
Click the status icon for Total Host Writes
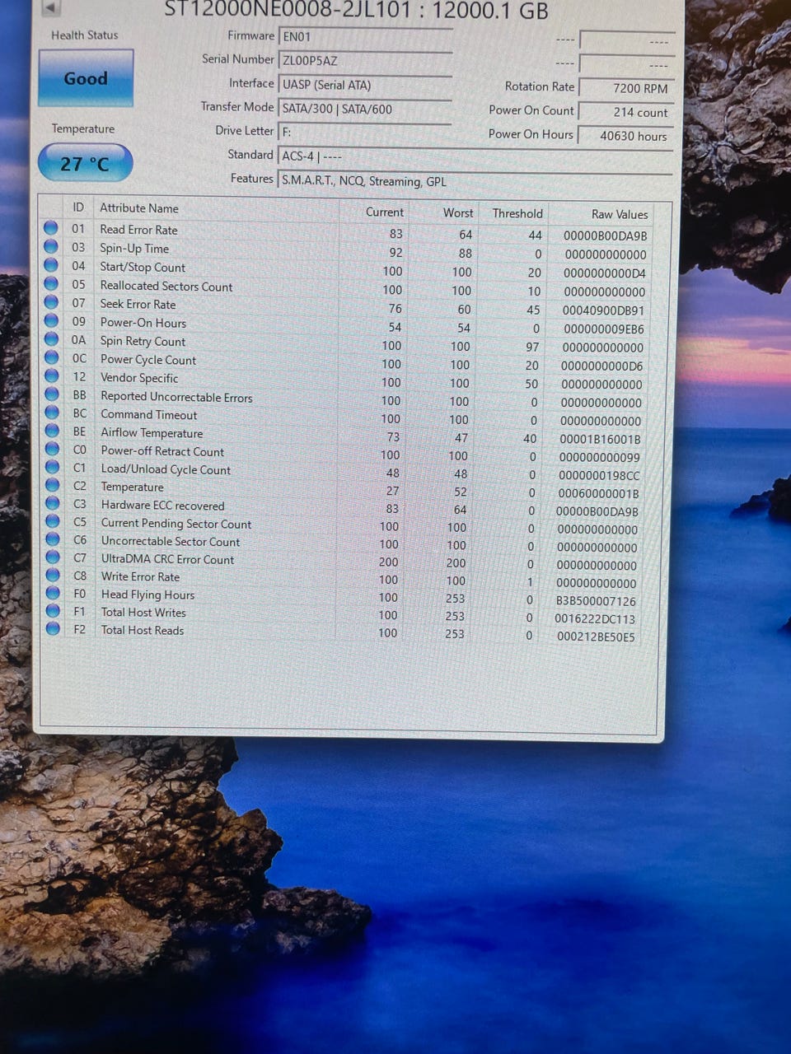tap(53, 610)
